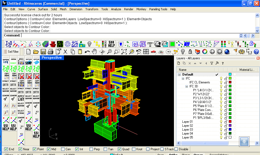Enable the Cen osnap checkbox
This screenshot has width=260, height=155.
pos(63,149)
